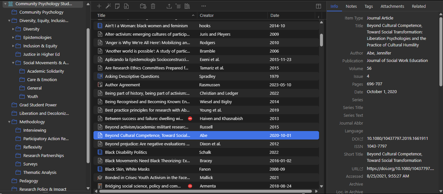Click the no-entry icon on Bridging social science row
443x194 pixels.
[x=190, y=186]
